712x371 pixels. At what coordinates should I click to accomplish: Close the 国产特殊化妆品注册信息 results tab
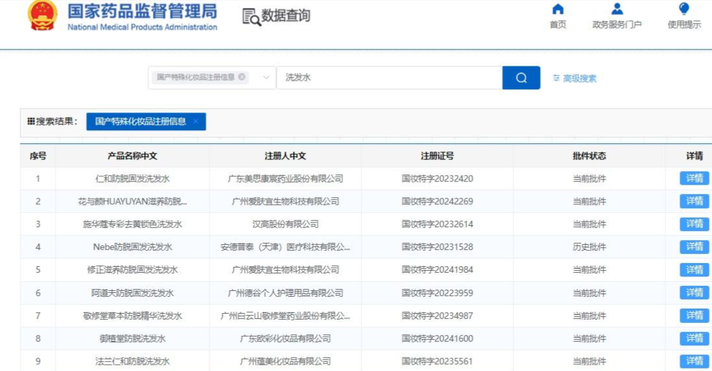click(x=196, y=122)
